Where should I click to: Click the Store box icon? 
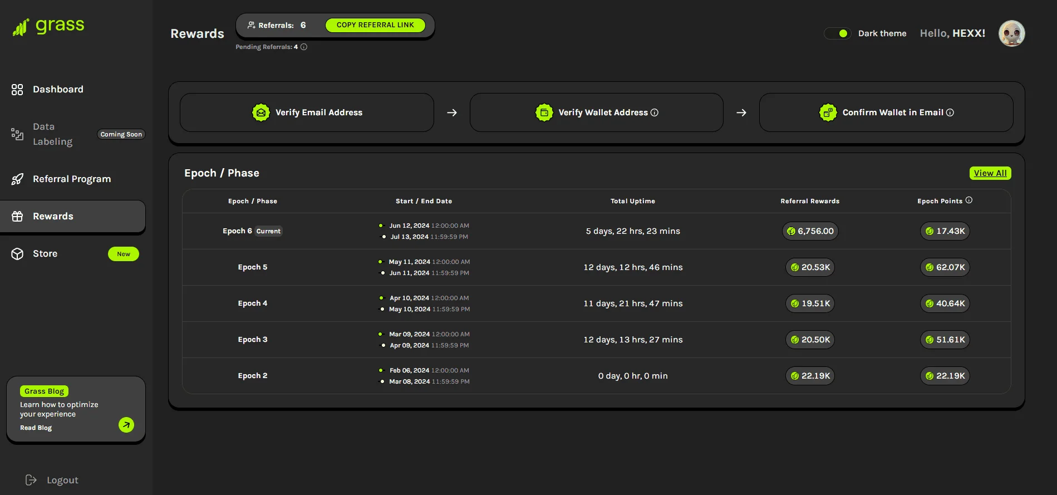(x=17, y=254)
